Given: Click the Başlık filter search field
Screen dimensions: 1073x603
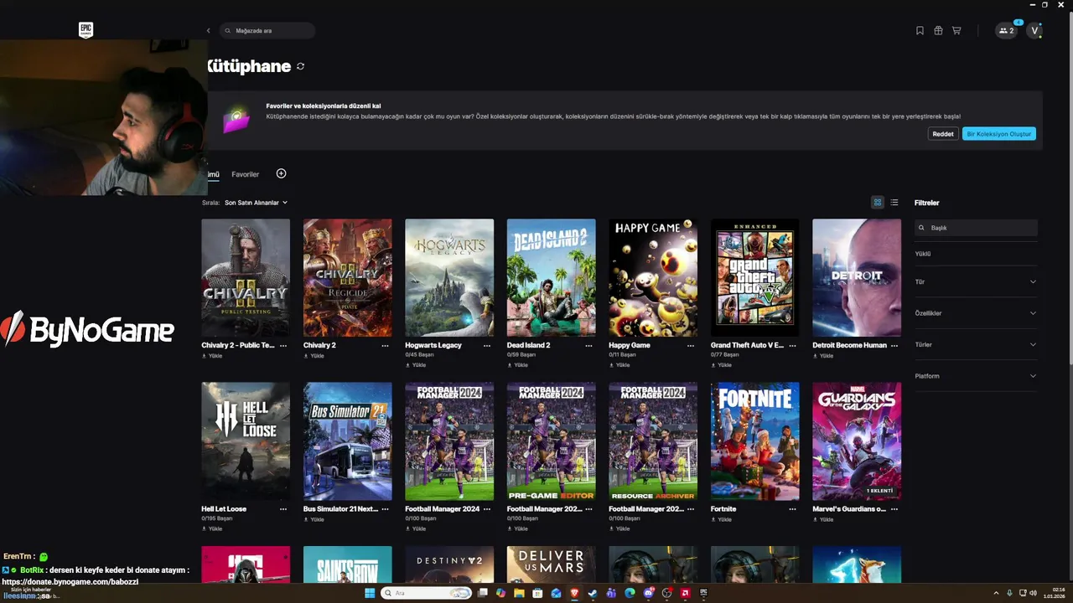Looking at the screenshot, I should click(976, 228).
